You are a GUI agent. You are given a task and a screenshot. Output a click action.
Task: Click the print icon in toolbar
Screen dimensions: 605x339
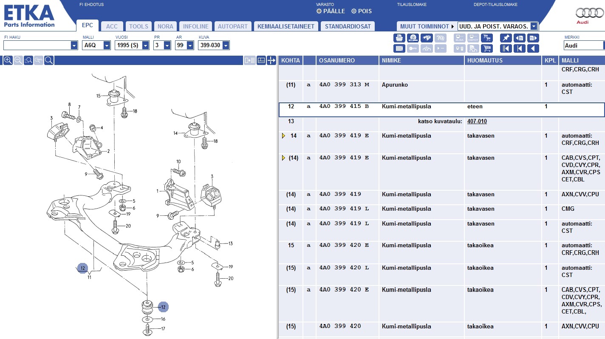pos(399,38)
